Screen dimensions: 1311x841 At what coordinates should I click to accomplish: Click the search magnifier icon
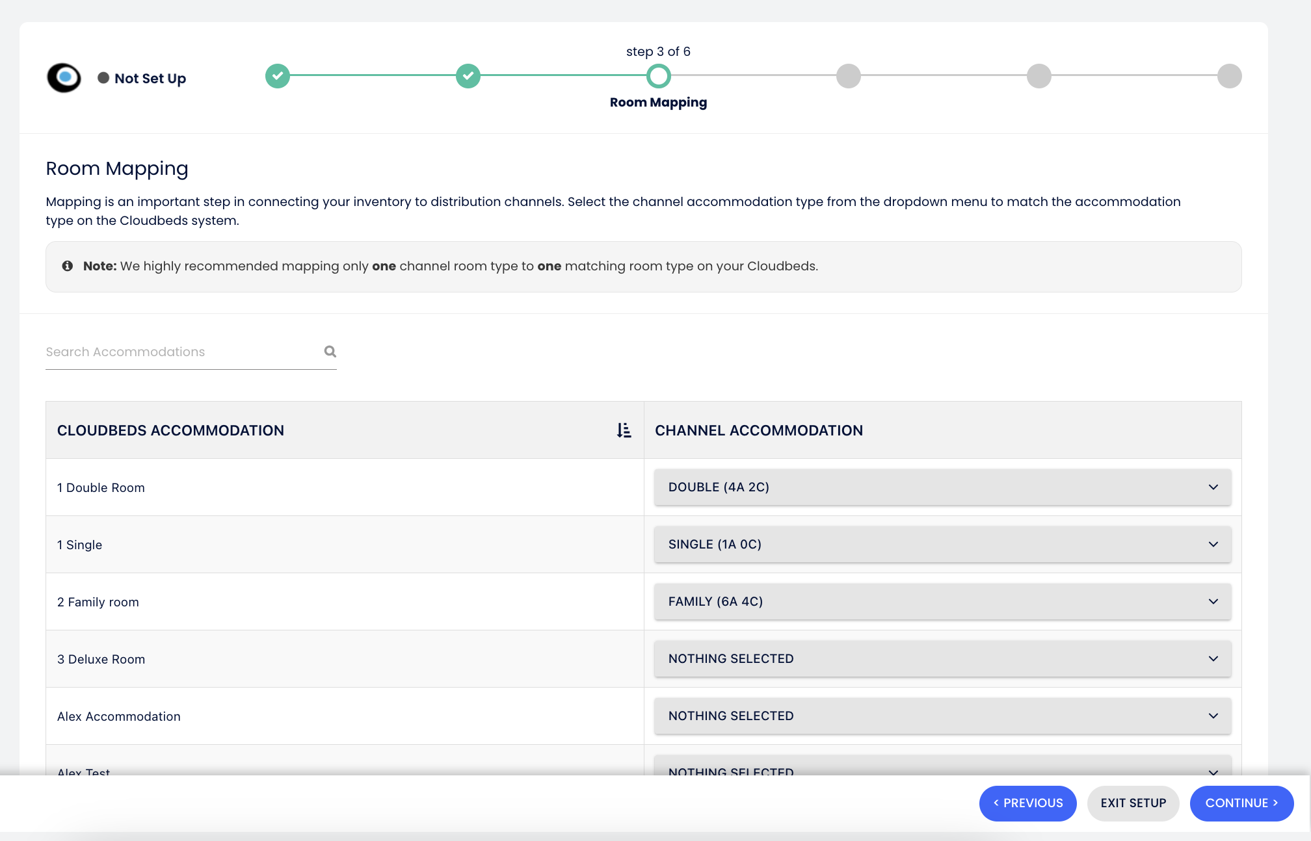330,352
